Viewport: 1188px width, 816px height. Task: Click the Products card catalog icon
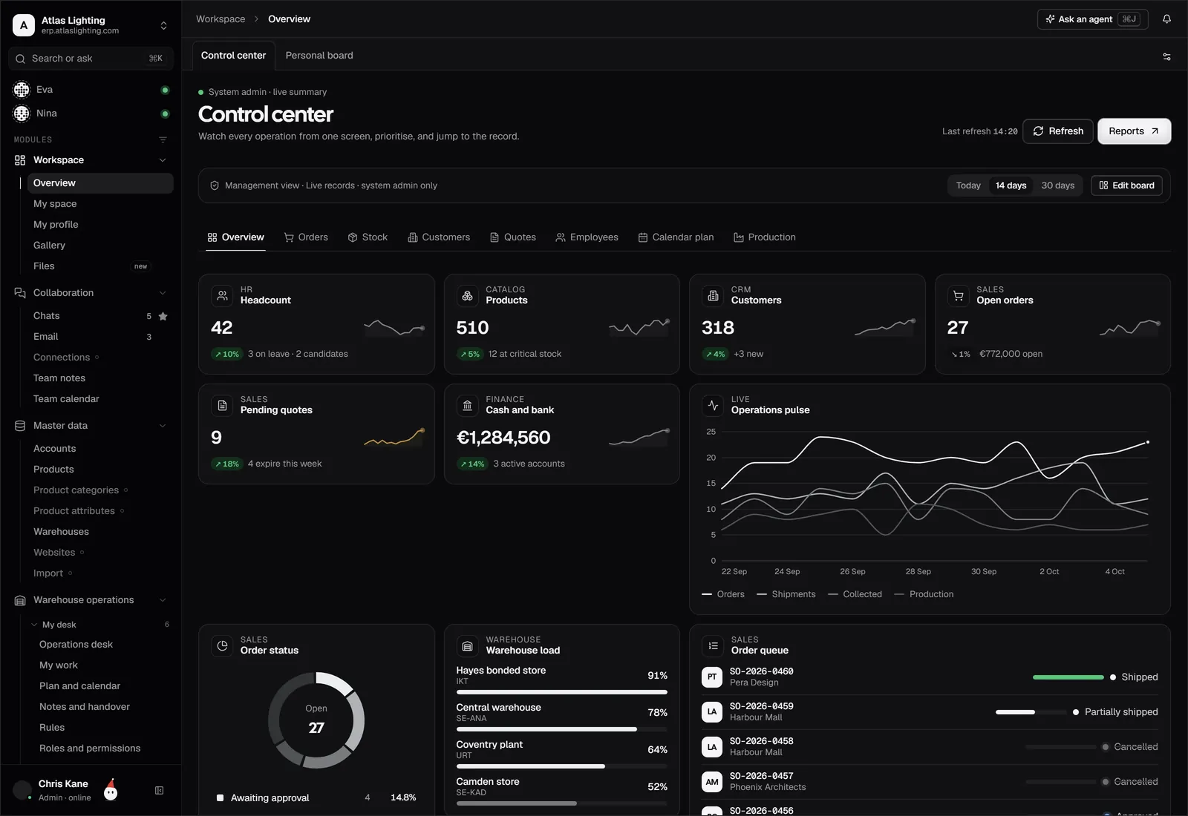(x=468, y=295)
